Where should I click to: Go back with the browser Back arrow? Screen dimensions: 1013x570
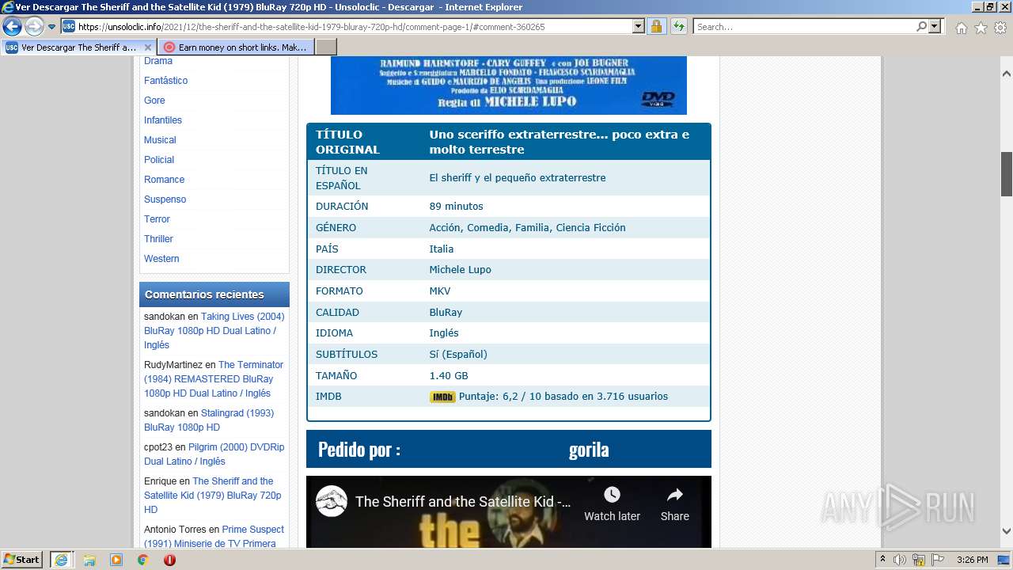(12, 27)
